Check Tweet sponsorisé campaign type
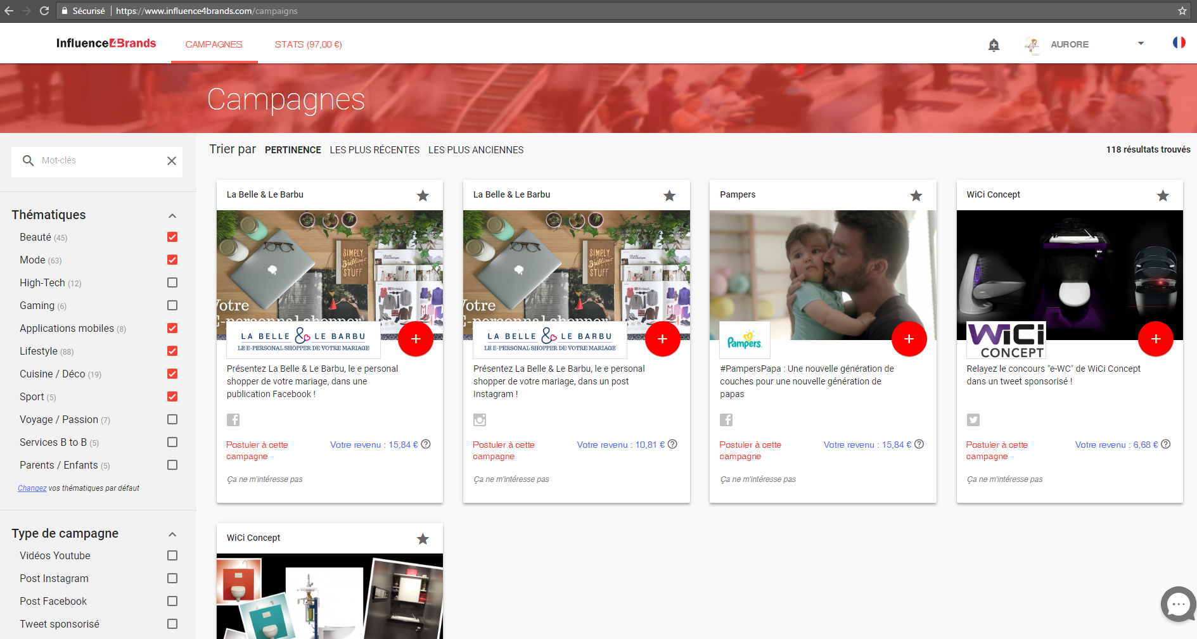Image resolution: width=1197 pixels, height=639 pixels. click(x=172, y=624)
